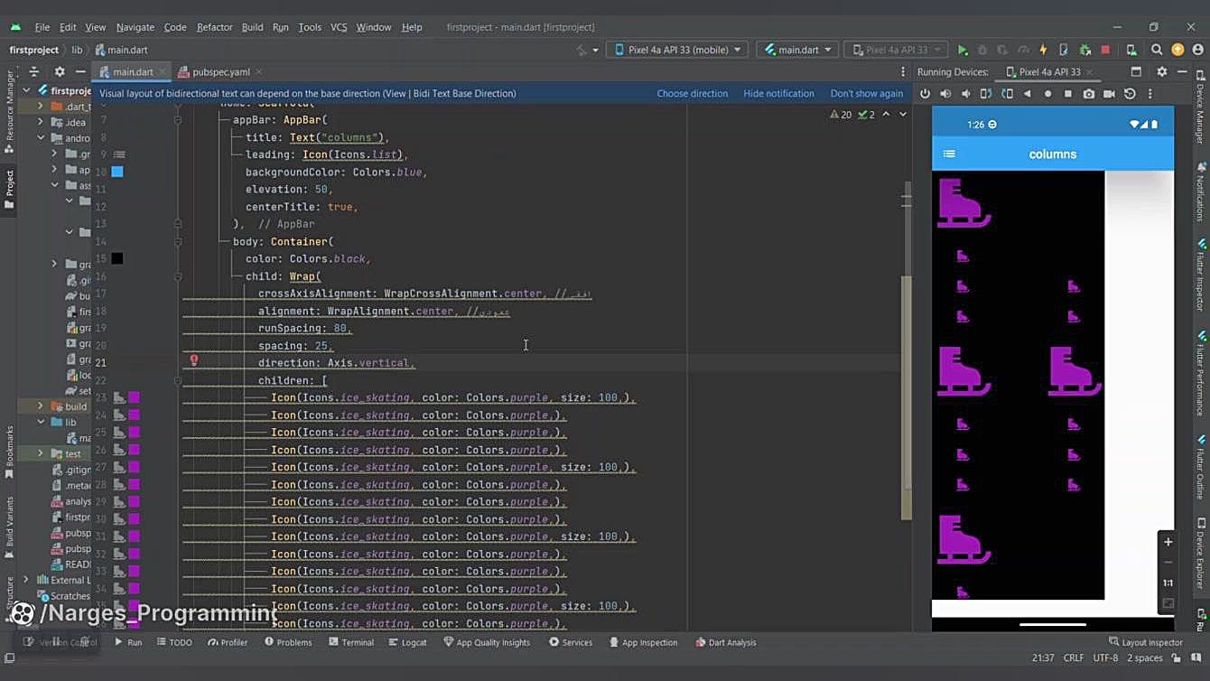Rotate the emulator right

pyautogui.click(x=1007, y=93)
